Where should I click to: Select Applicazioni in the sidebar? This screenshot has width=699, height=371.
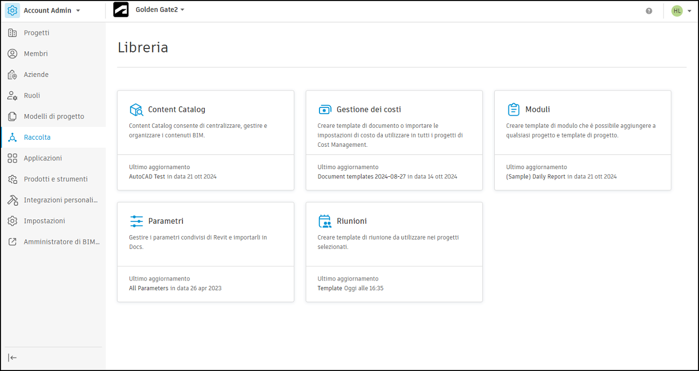tap(43, 158)
